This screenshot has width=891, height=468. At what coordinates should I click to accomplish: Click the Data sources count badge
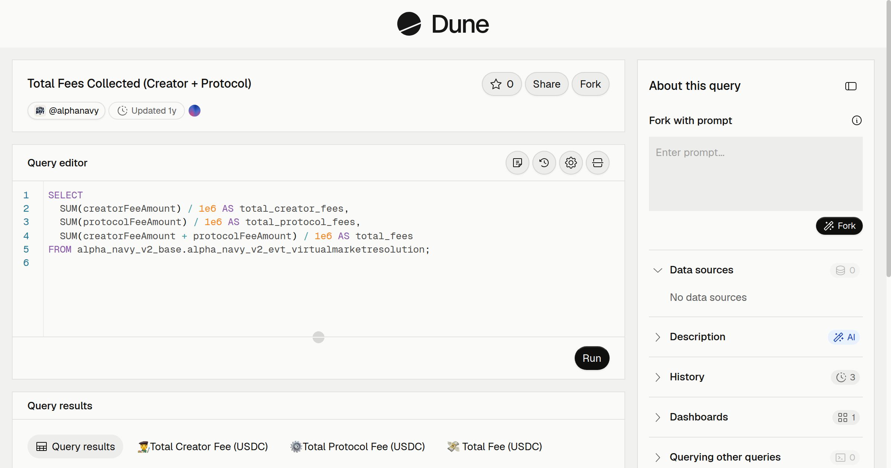pyautogui.click(x=845, y=270)
